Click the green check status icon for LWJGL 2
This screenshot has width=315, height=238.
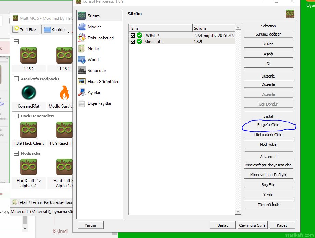pos(139,36)
